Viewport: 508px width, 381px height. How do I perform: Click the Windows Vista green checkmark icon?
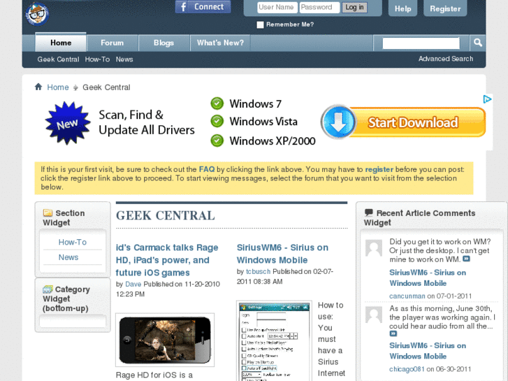tap(217, 121)
